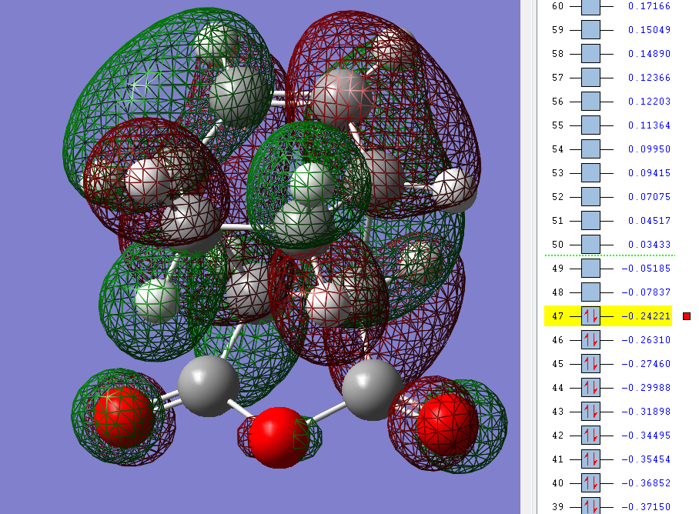The width and height of the screenshot is (699, 514).
Task: Click energy value -0.27460
Action: (646, 364)
